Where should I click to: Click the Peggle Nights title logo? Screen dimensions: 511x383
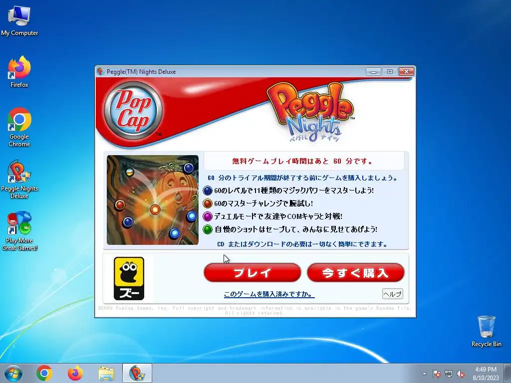pos(311,112)
